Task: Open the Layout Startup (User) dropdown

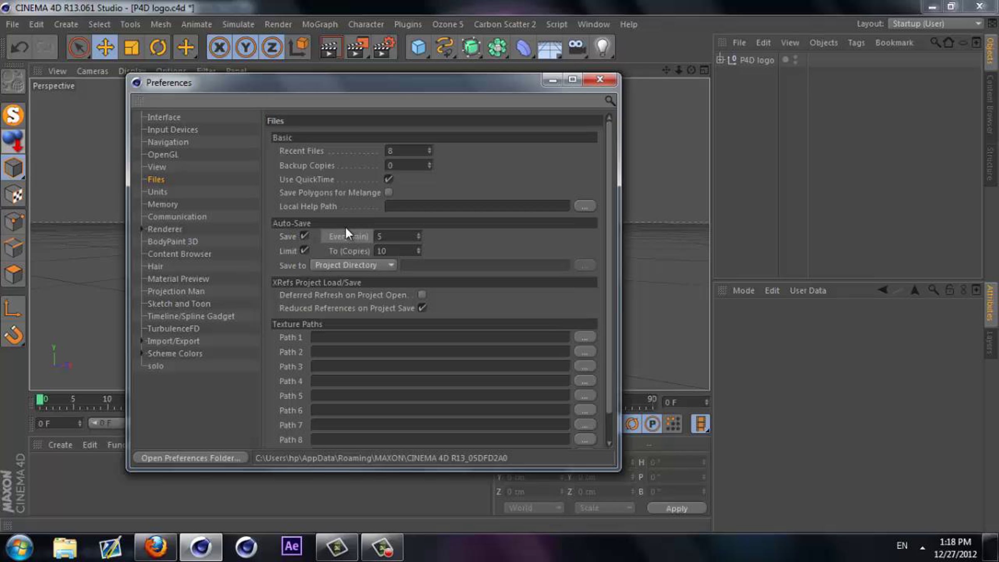Action: [936, 24]
